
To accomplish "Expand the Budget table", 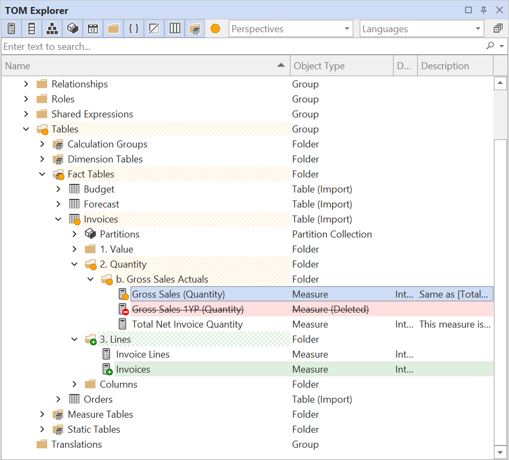I will pos(59,189).
